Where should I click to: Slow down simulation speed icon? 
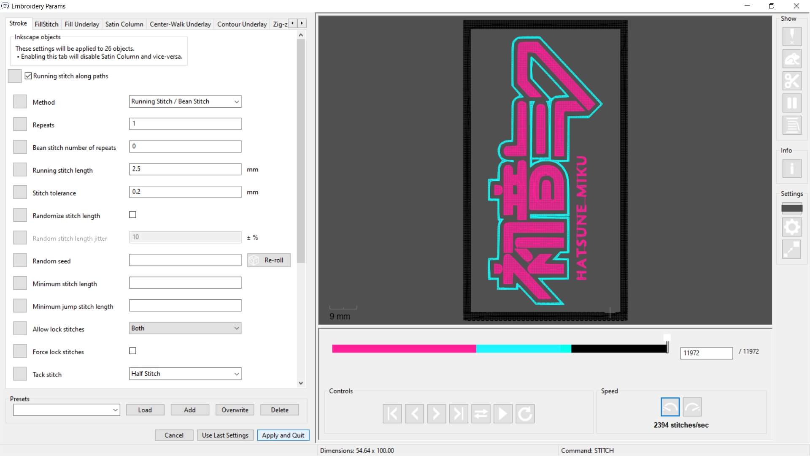pyautogui.click(x=670, y=407)
